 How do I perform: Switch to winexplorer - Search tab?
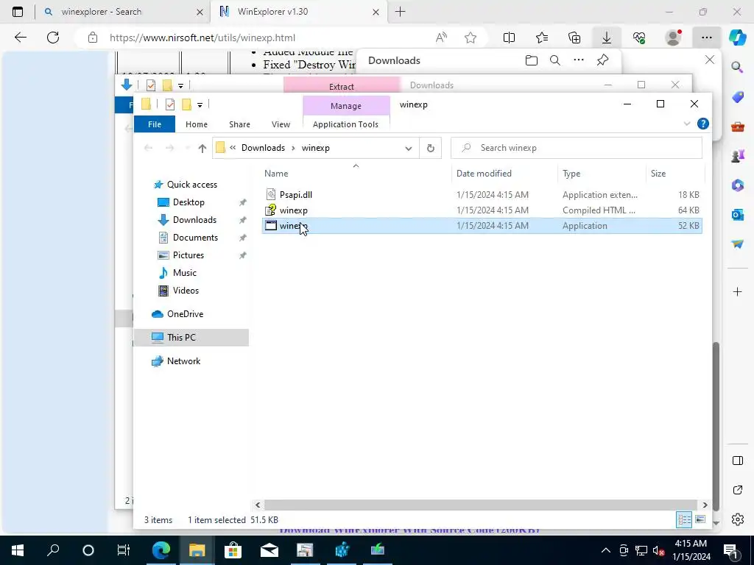[123, 12]
